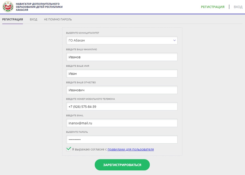The width and height of the screenshot is (245, 175).
Task: Focus the surname field containing Иванов
Action: click(122, 57)
